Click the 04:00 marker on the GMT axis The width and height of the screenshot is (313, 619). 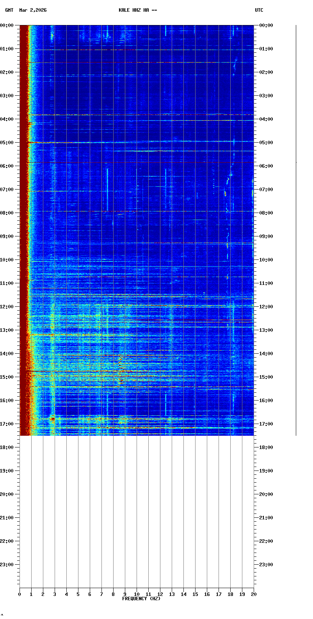tap(7, 119)
